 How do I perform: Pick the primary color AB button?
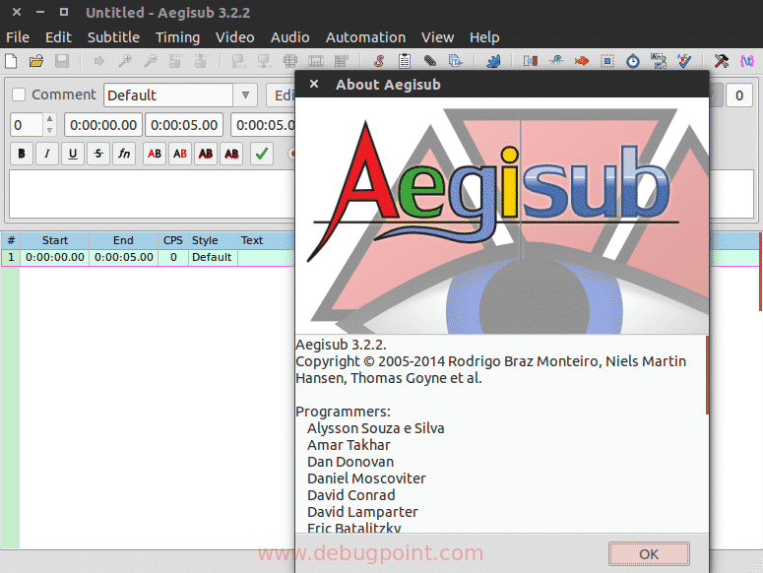click(x=155, y=154)
